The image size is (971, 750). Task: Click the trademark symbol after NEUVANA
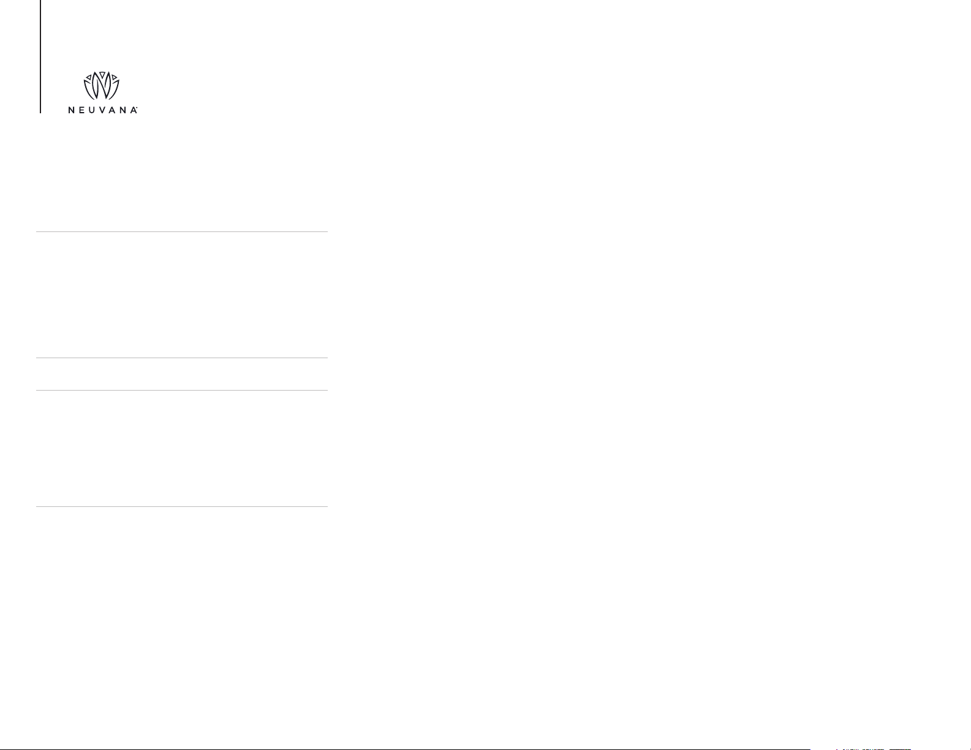click(x=135, y=108)
